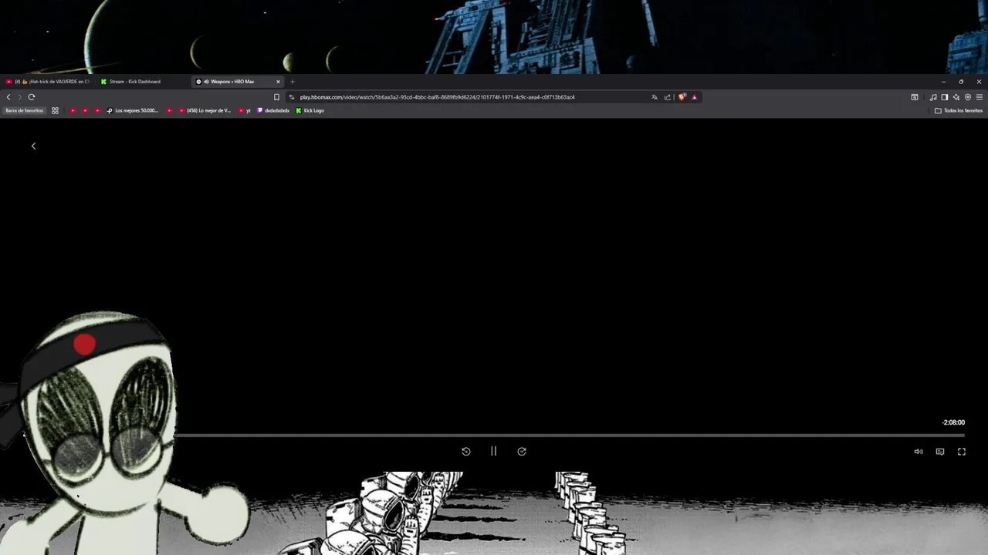The height and width of the screenshot is (555, 988).
Task: Share this page with the share icon
Action: click(668, 97)
